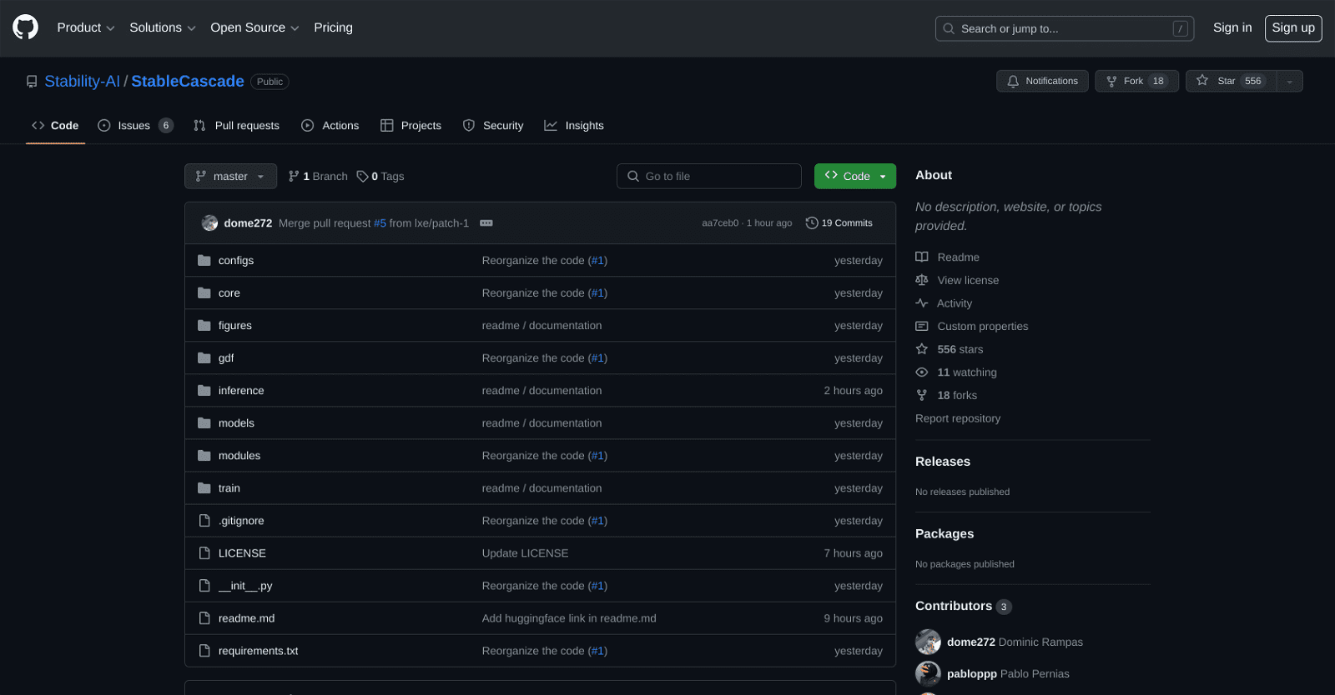
Task: Switch to the Issues tab
Action: point(134,126)
